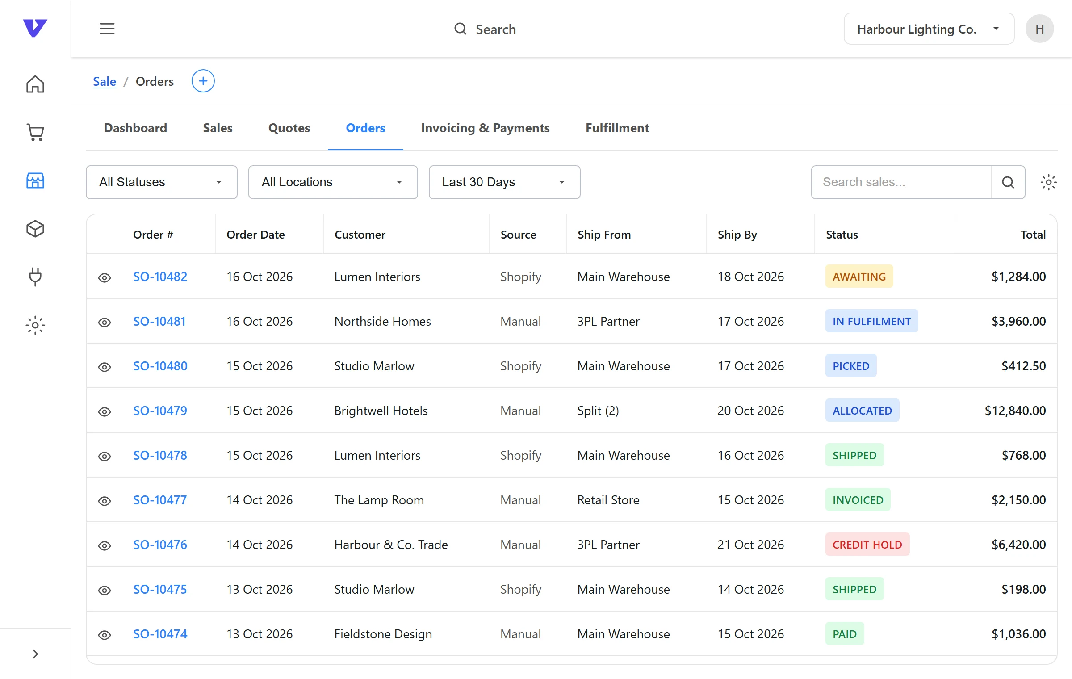The height and width of the screenshot is (679, 1072).
Task: Go to Home via the sidebar house icon
Action: [x=35, y=84]
